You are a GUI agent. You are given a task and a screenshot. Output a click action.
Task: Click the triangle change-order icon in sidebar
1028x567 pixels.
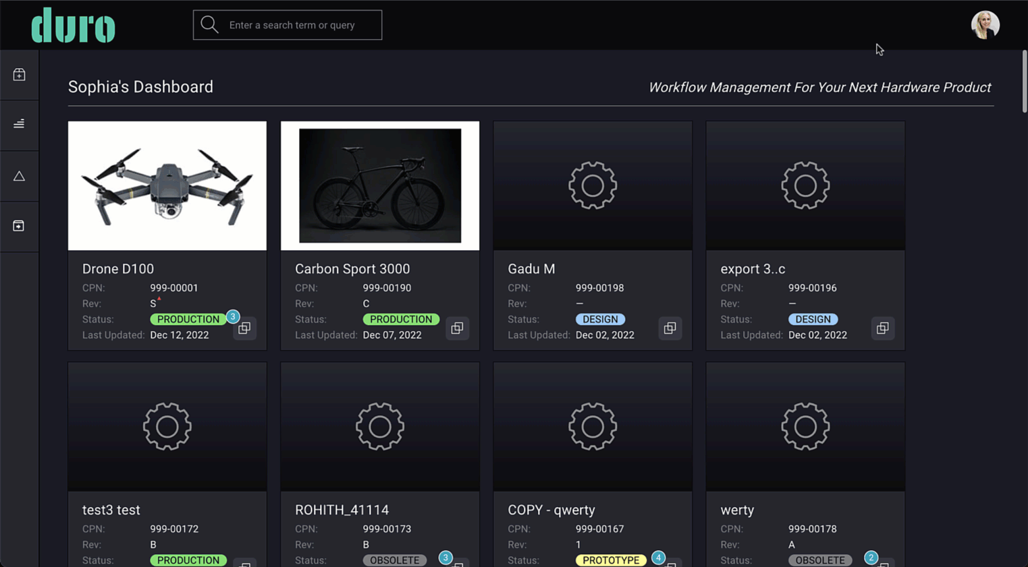(x=19, y=175)
